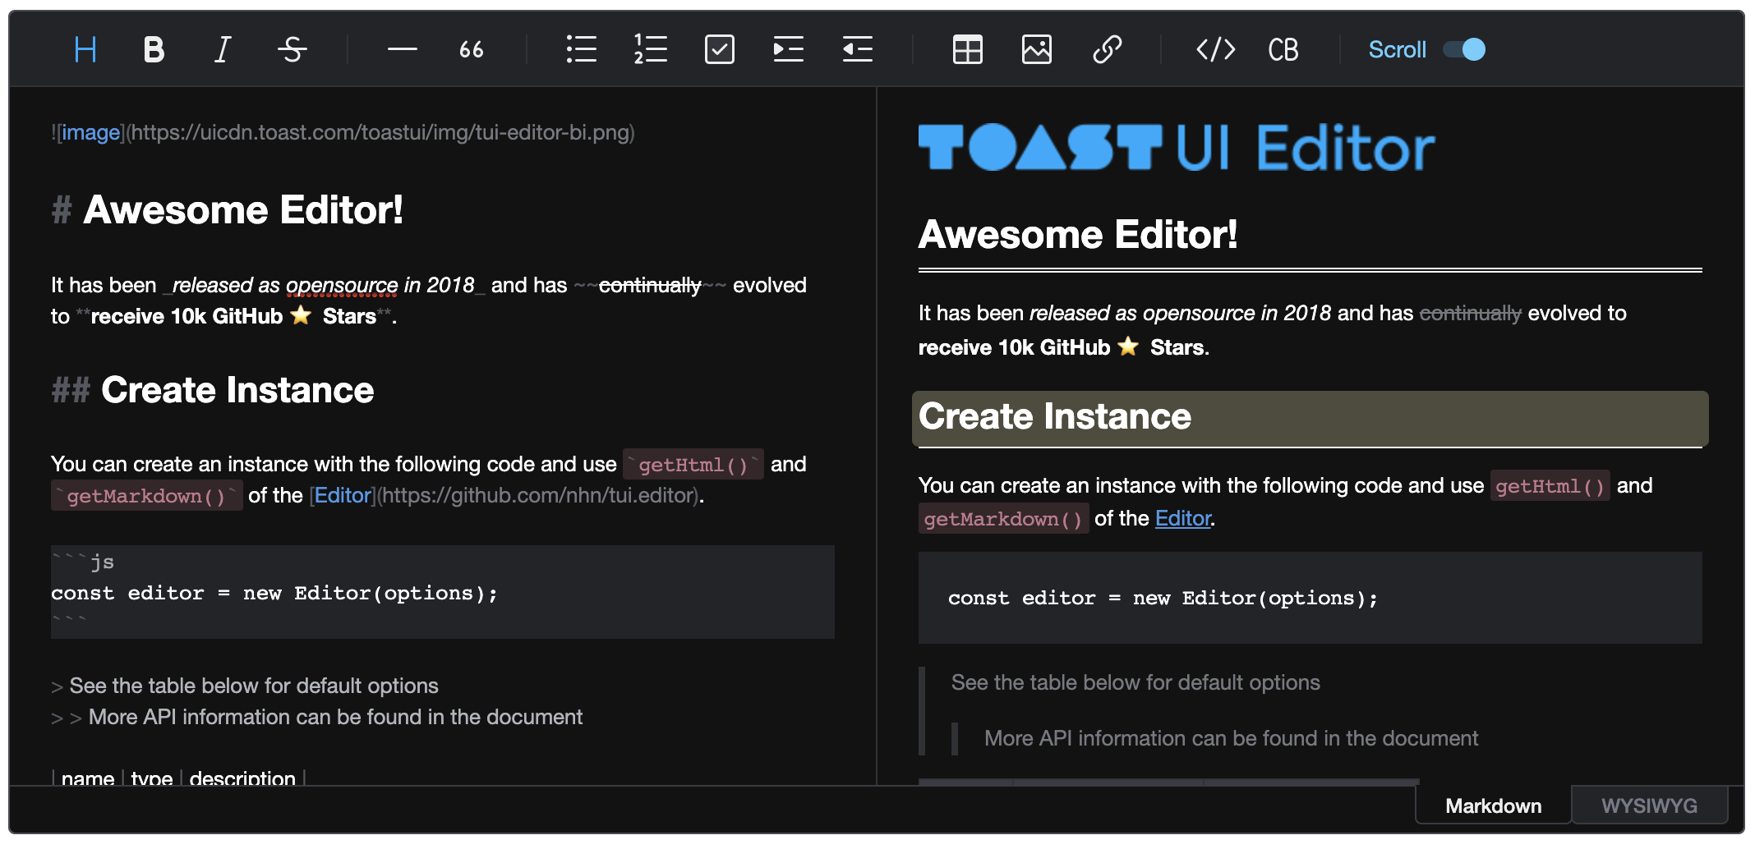Switch to the WYSIWYG tab
Viewport: 1755px width, 849px height.
point(1648,805)
